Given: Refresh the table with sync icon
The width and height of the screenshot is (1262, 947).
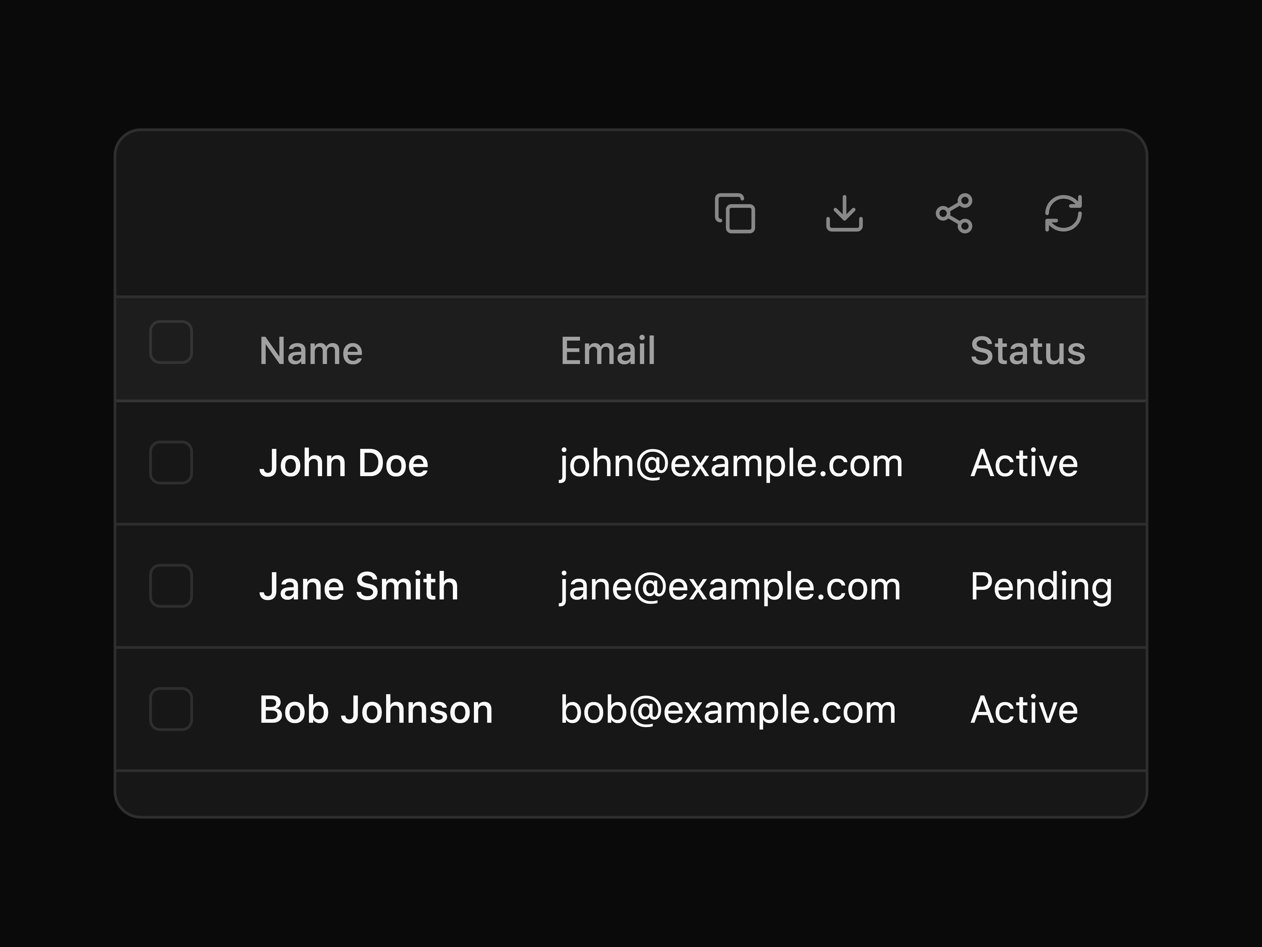Looking at the screenshot, I should click(1063, 213).
